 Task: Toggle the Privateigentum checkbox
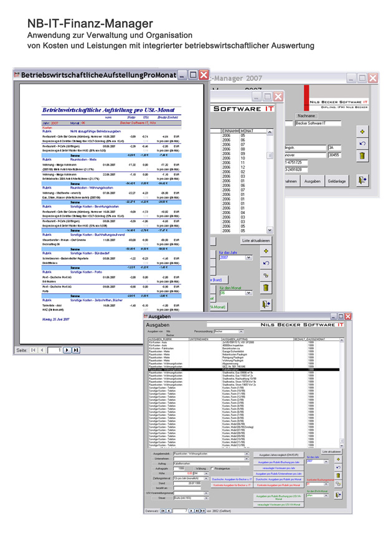(212, 468)
